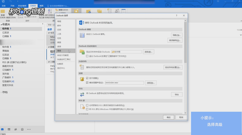
Task: Click the Navigation (导航(N)...) button
Action: pyautogui.click(x=177, y=35)
